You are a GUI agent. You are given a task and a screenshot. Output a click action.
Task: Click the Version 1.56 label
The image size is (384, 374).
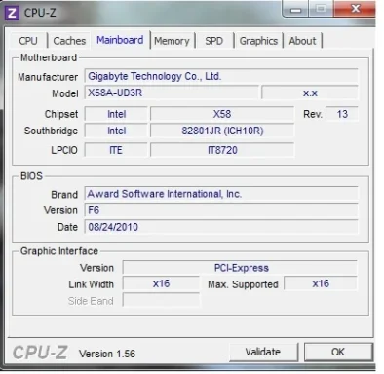(107, 354)
